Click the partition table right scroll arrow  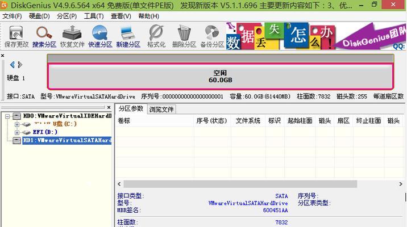(x=401, y=184)
